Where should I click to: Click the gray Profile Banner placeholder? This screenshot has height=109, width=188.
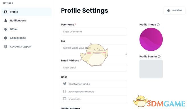151,69
